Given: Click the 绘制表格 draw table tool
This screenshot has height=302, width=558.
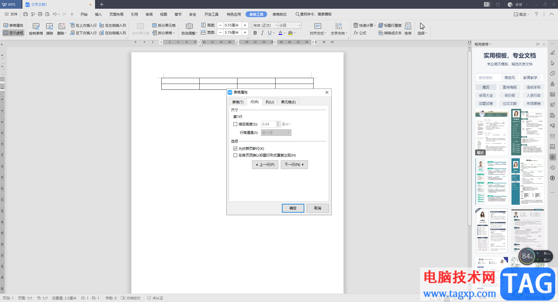Looking at the screenshot, I should (36, 29).
